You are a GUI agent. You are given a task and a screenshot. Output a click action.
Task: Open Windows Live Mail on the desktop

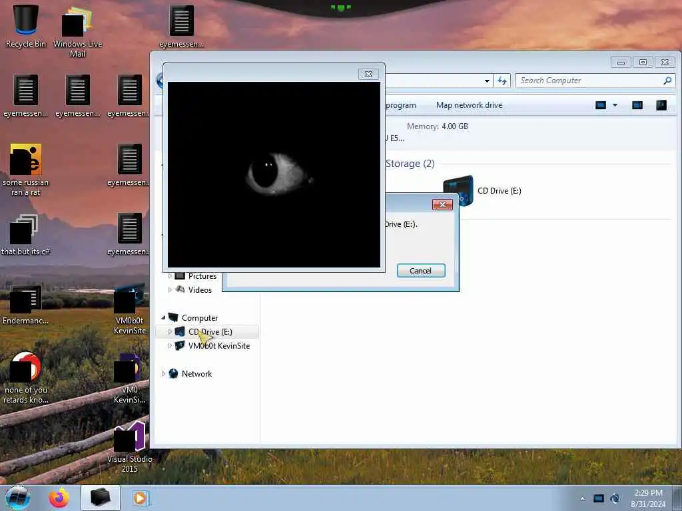[77, 31]
